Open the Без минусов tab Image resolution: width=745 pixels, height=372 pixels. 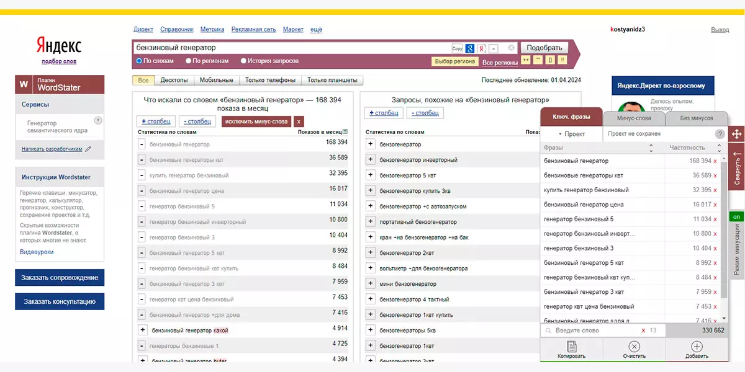[x=697, y=118]
